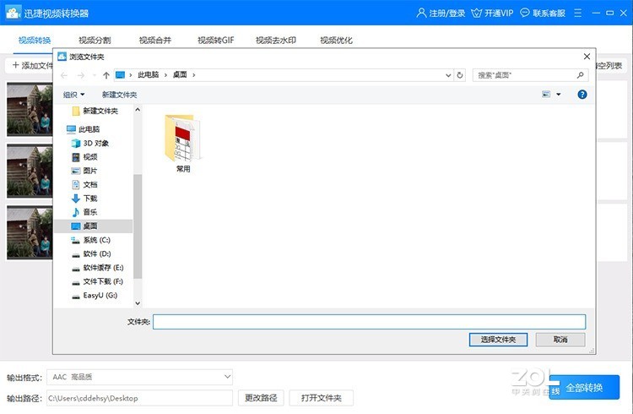Expand the 组织 dropdown menu

tap(74, 95)
